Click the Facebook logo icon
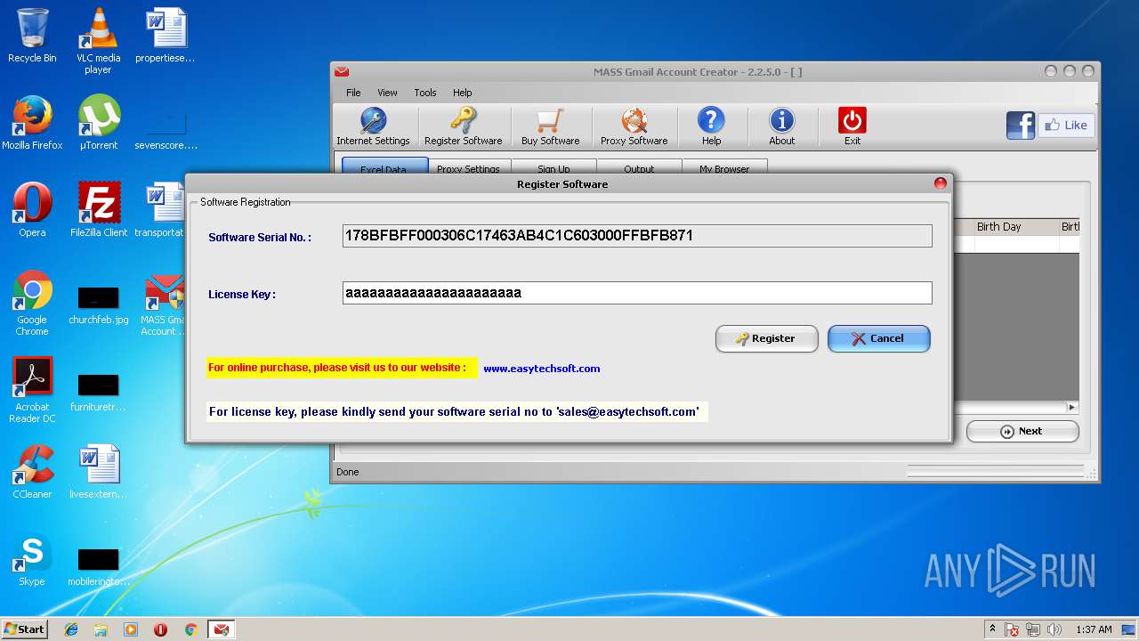 pos(1021,126)
